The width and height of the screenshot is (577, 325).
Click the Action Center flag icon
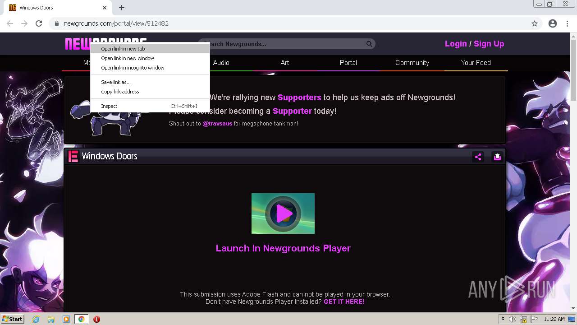click(534, 319)
